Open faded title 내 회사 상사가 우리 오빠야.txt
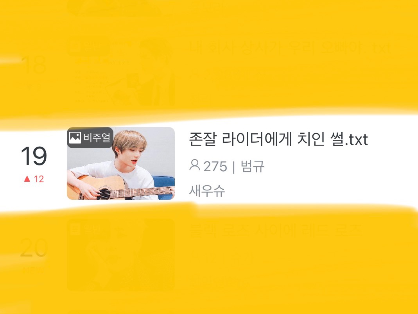Screen dimensions: 418x314 [x=290, y=48]
